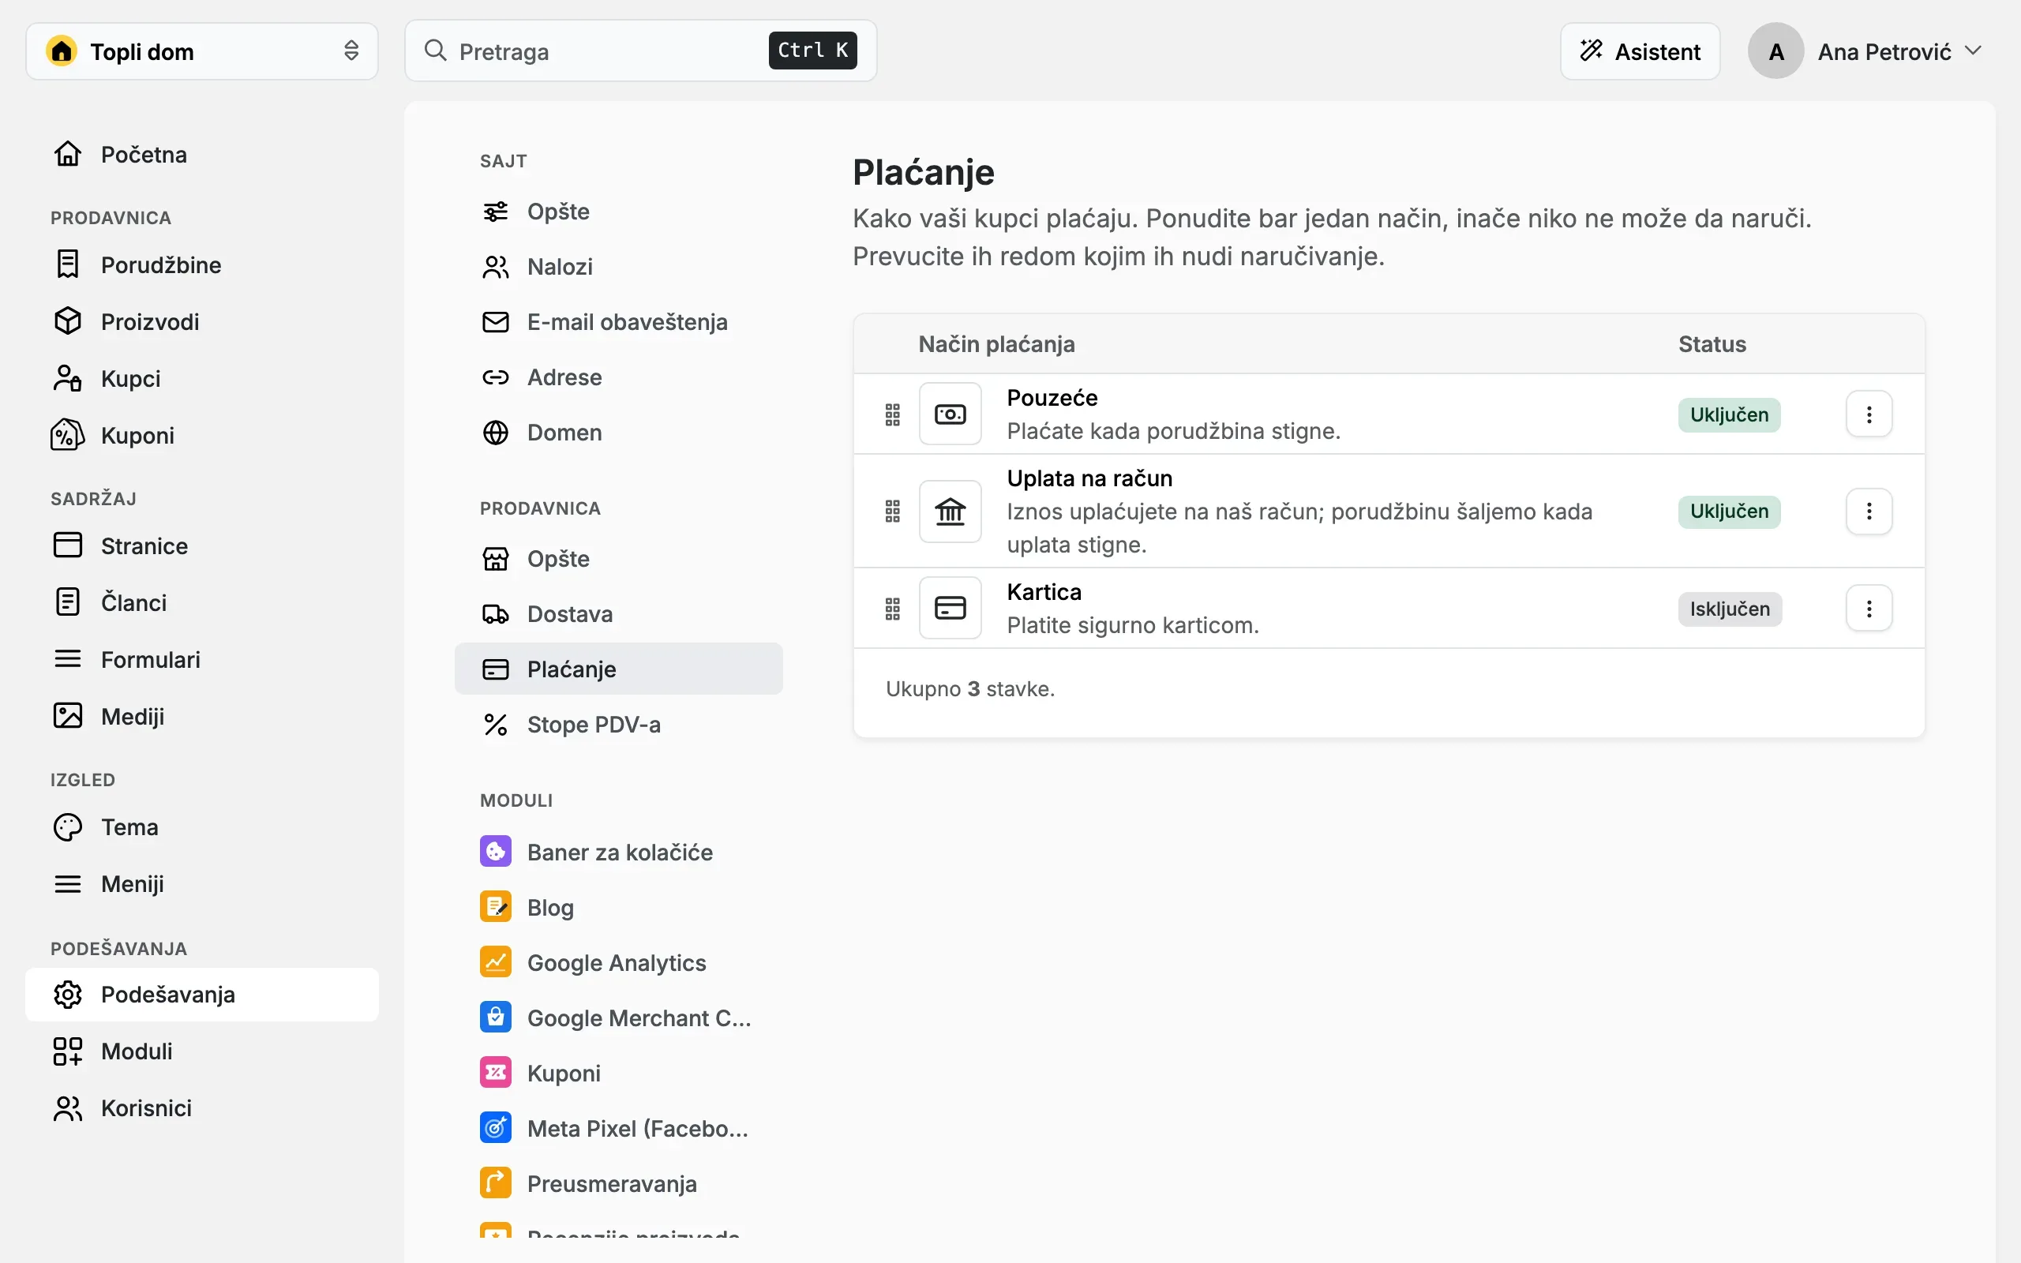Screen dimensions: 2021x1263
Task: Open the Uplata na račun options menu
Action: click(1869, 512)
